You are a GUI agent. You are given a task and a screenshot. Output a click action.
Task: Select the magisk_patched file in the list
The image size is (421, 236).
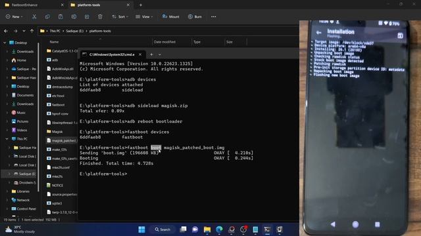tap(62, 140)
